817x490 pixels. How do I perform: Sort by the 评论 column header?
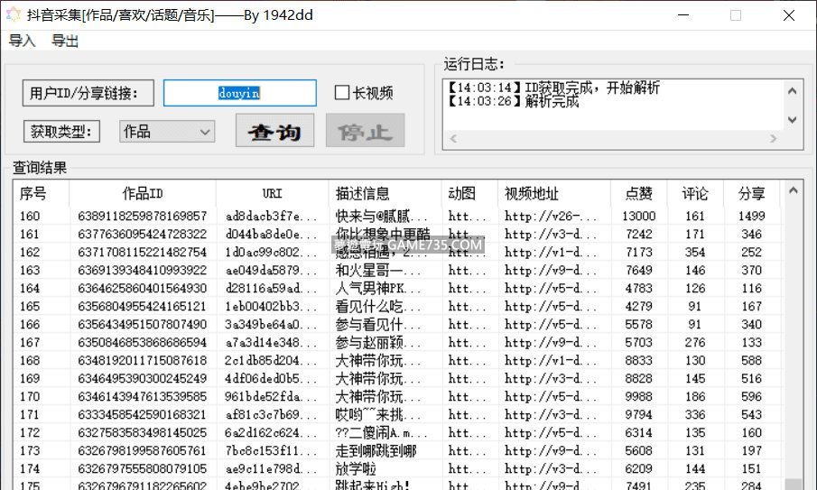695,194
